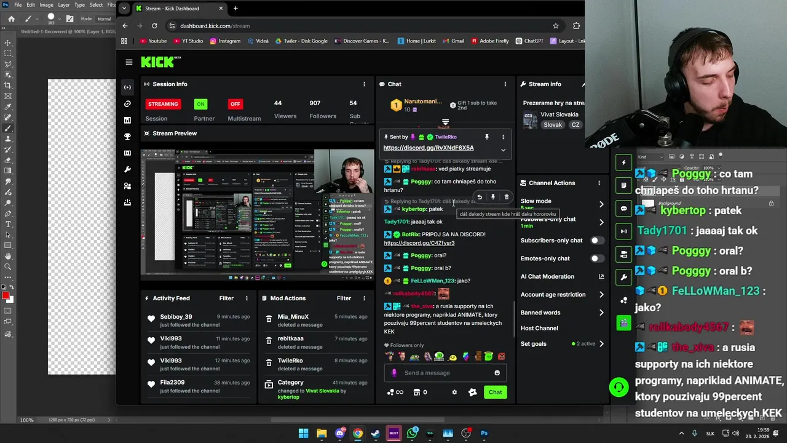Open Activity Feed three-dot menu
The width and height of the screenshot is (787, 443).
click(247, 298)
